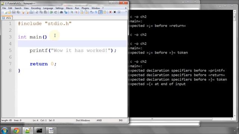Select the ch2.c document tab
Screen dimensions: 239x134
click(7, 18)
